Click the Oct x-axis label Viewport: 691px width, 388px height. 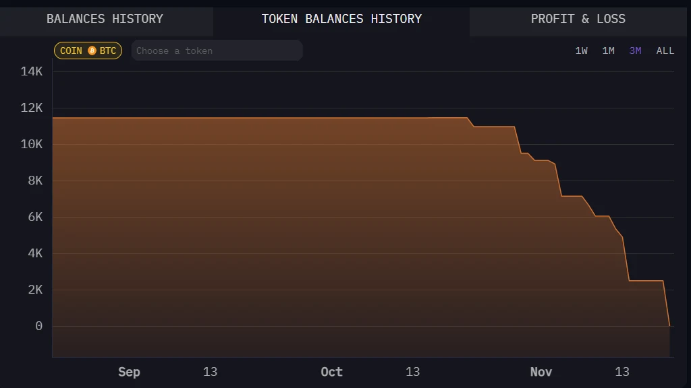(x=331, y=372)
